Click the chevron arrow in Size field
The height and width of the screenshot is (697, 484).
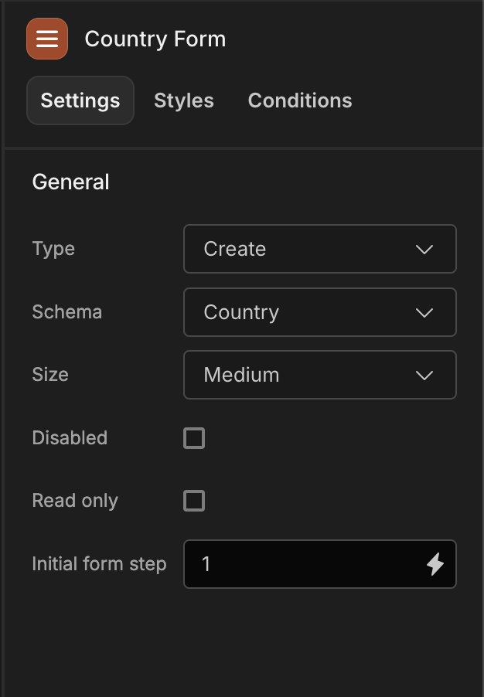click(x=424, y=376)
